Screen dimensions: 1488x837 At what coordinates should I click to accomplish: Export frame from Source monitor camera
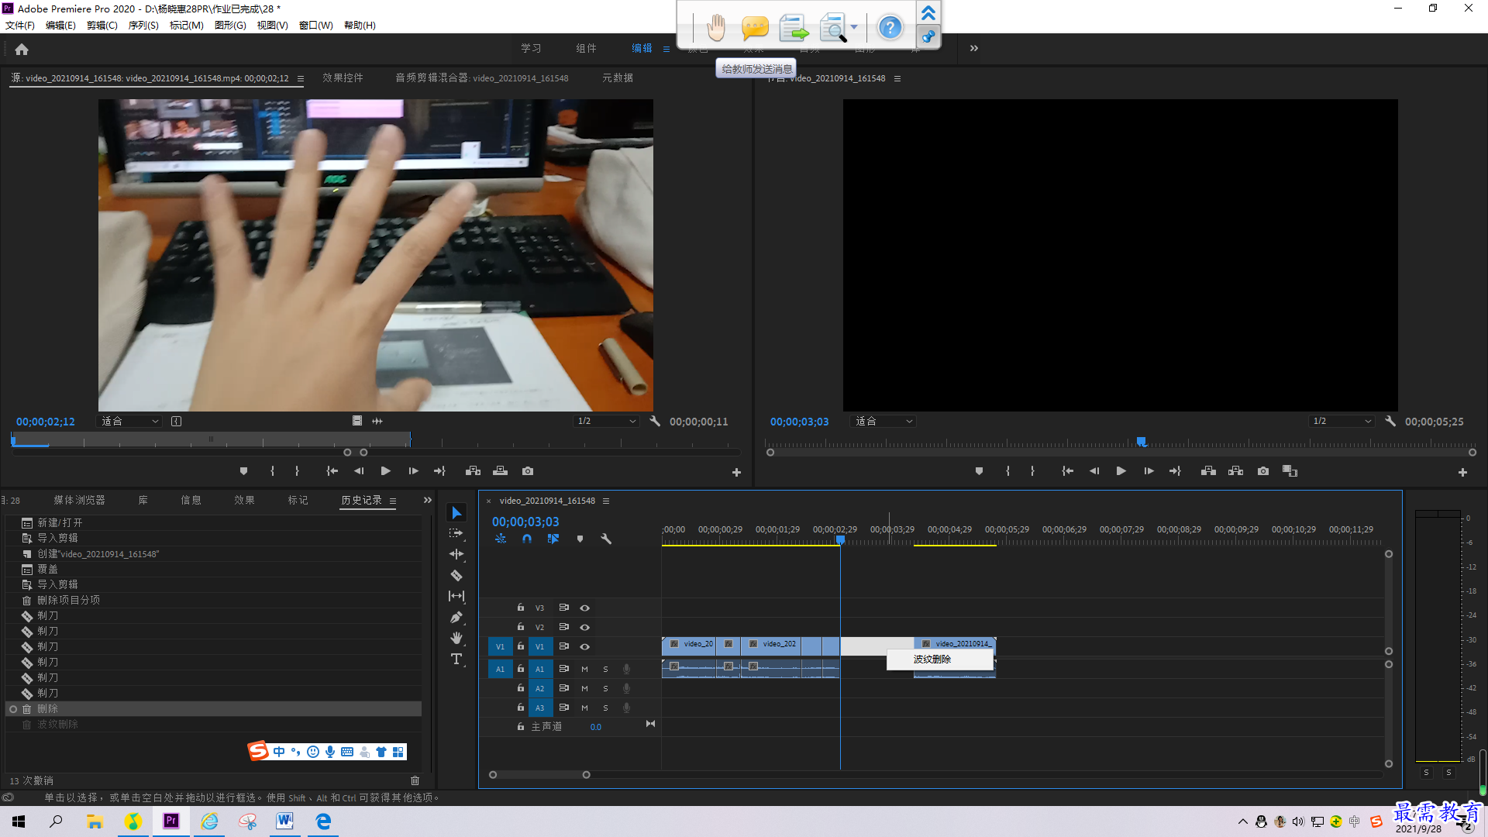tap(528, 471)
